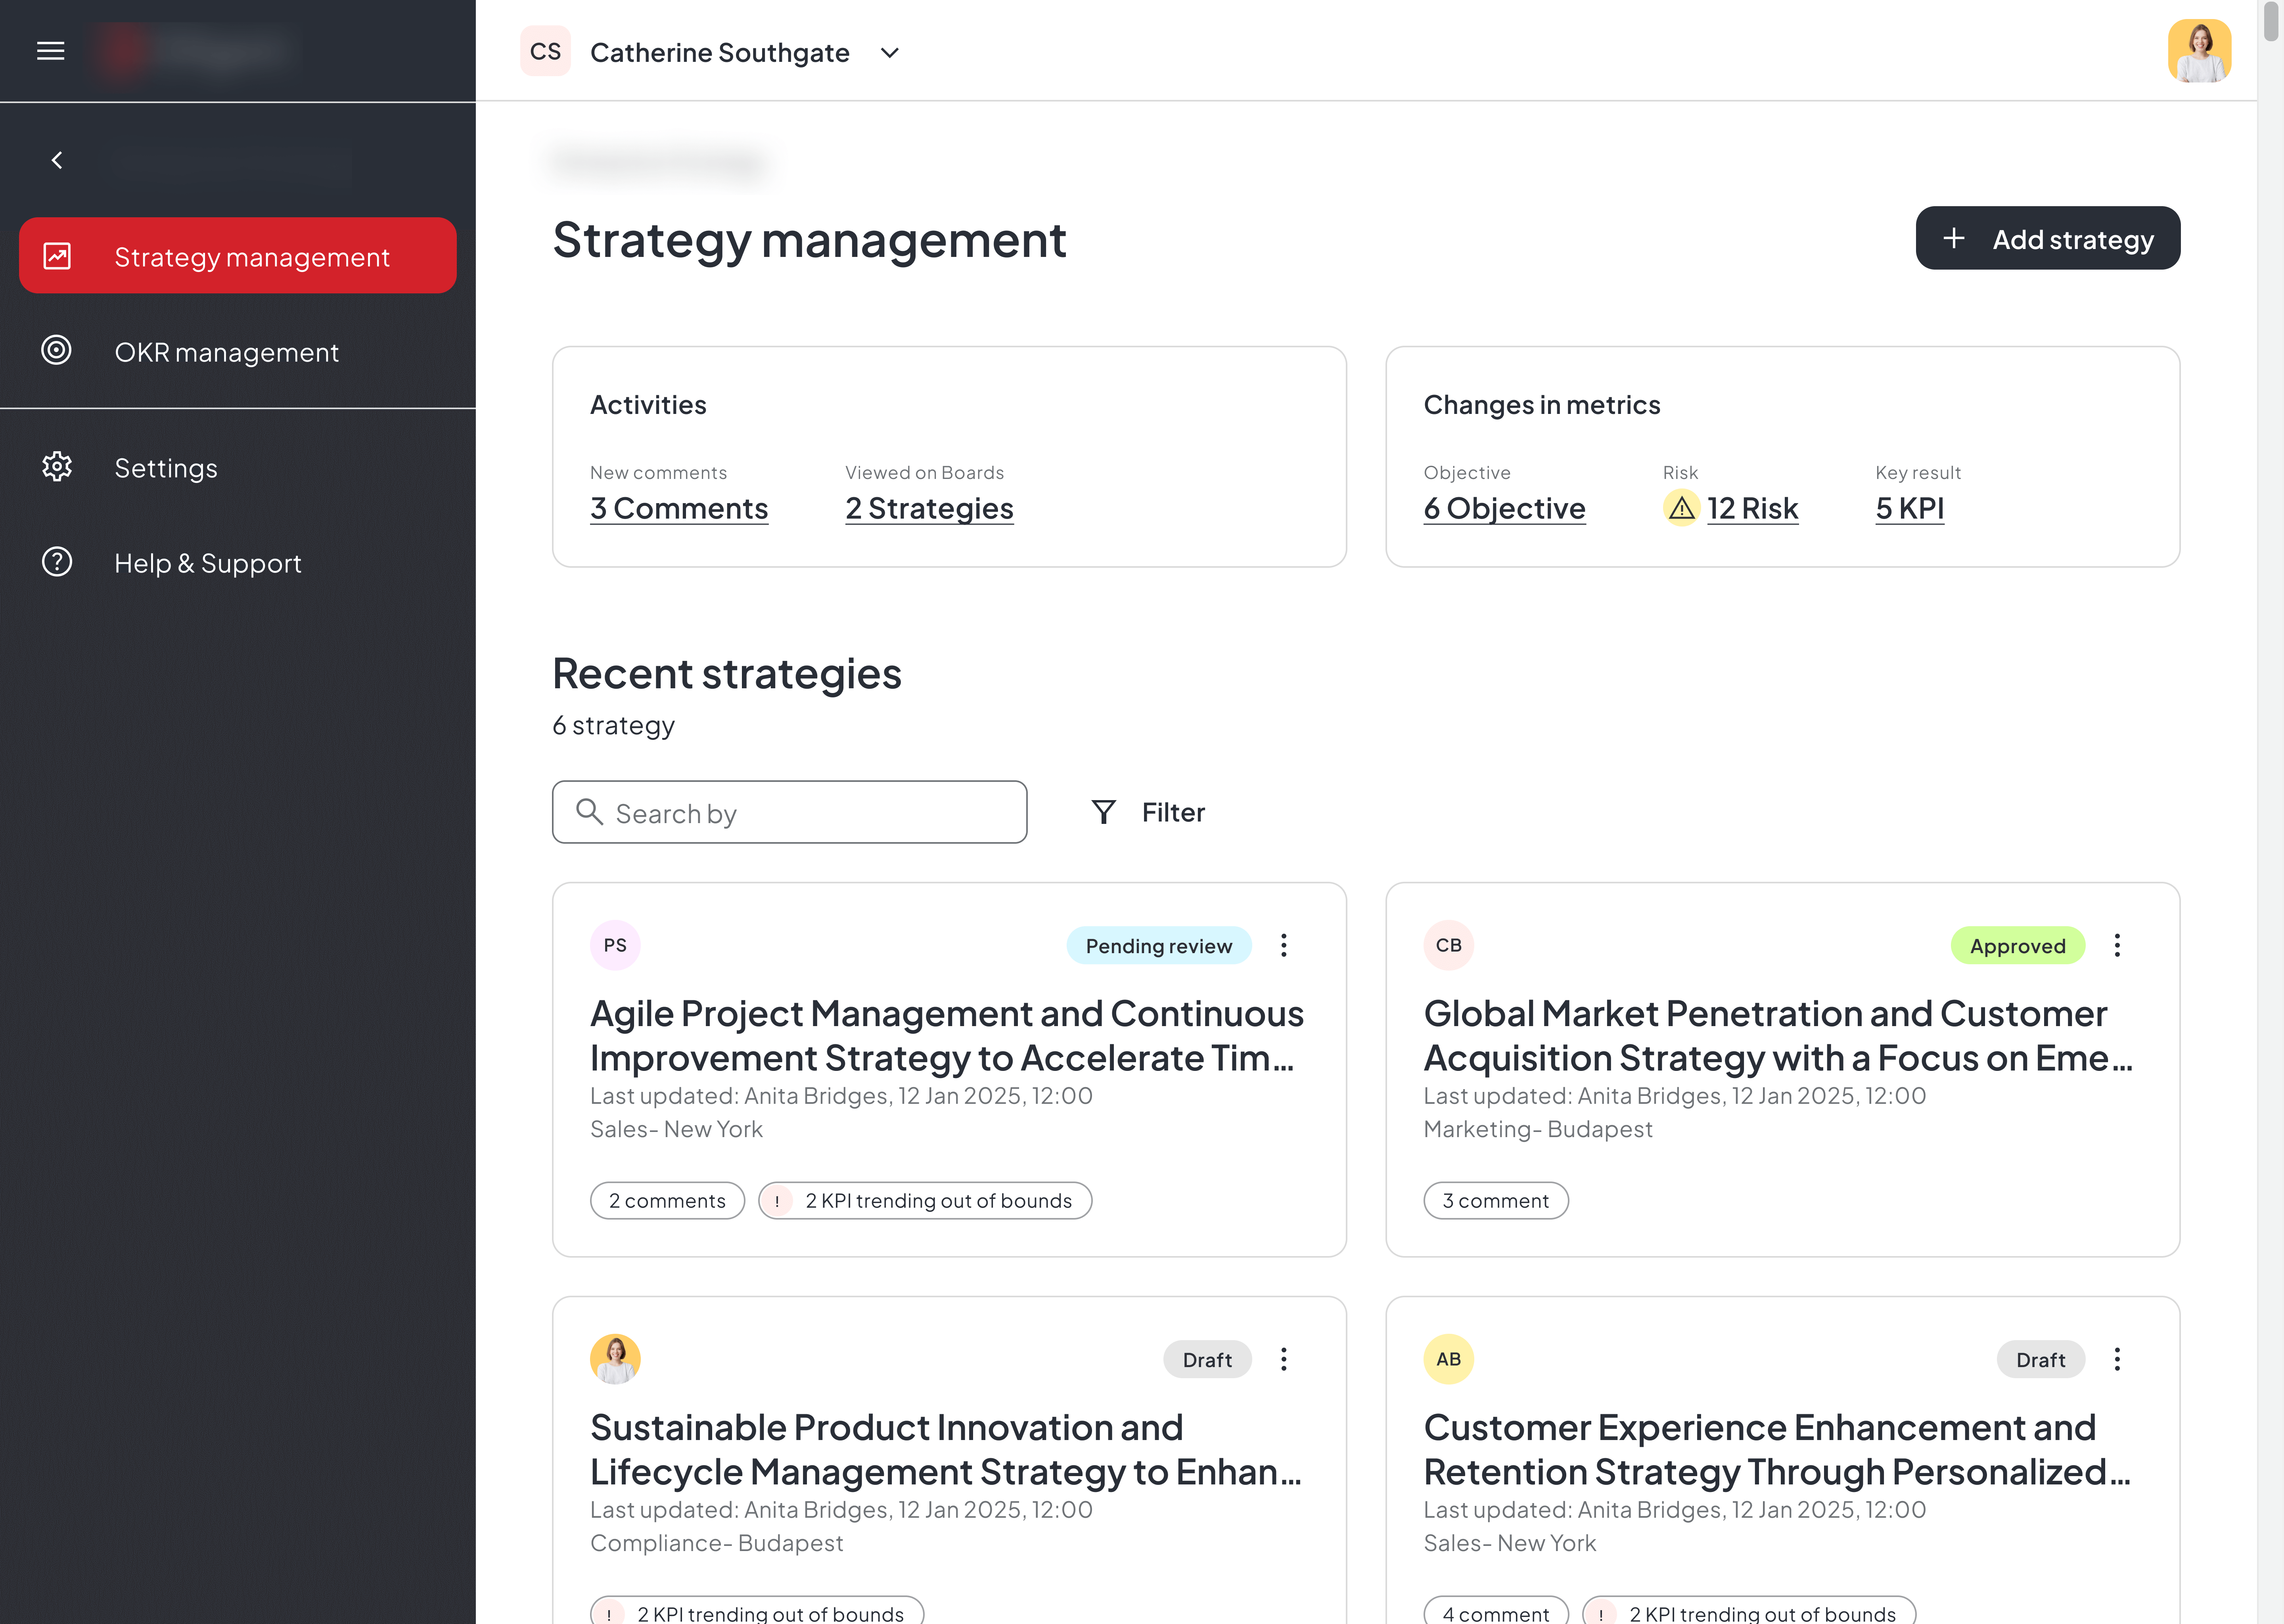Viewport: 2284px width, 1624px height.
Task: Click the CS initials avatar in the header
Action: (545, 51)
